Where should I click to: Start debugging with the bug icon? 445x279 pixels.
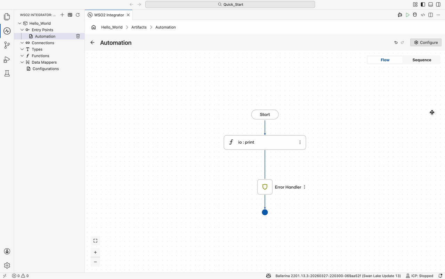[415, 15]
